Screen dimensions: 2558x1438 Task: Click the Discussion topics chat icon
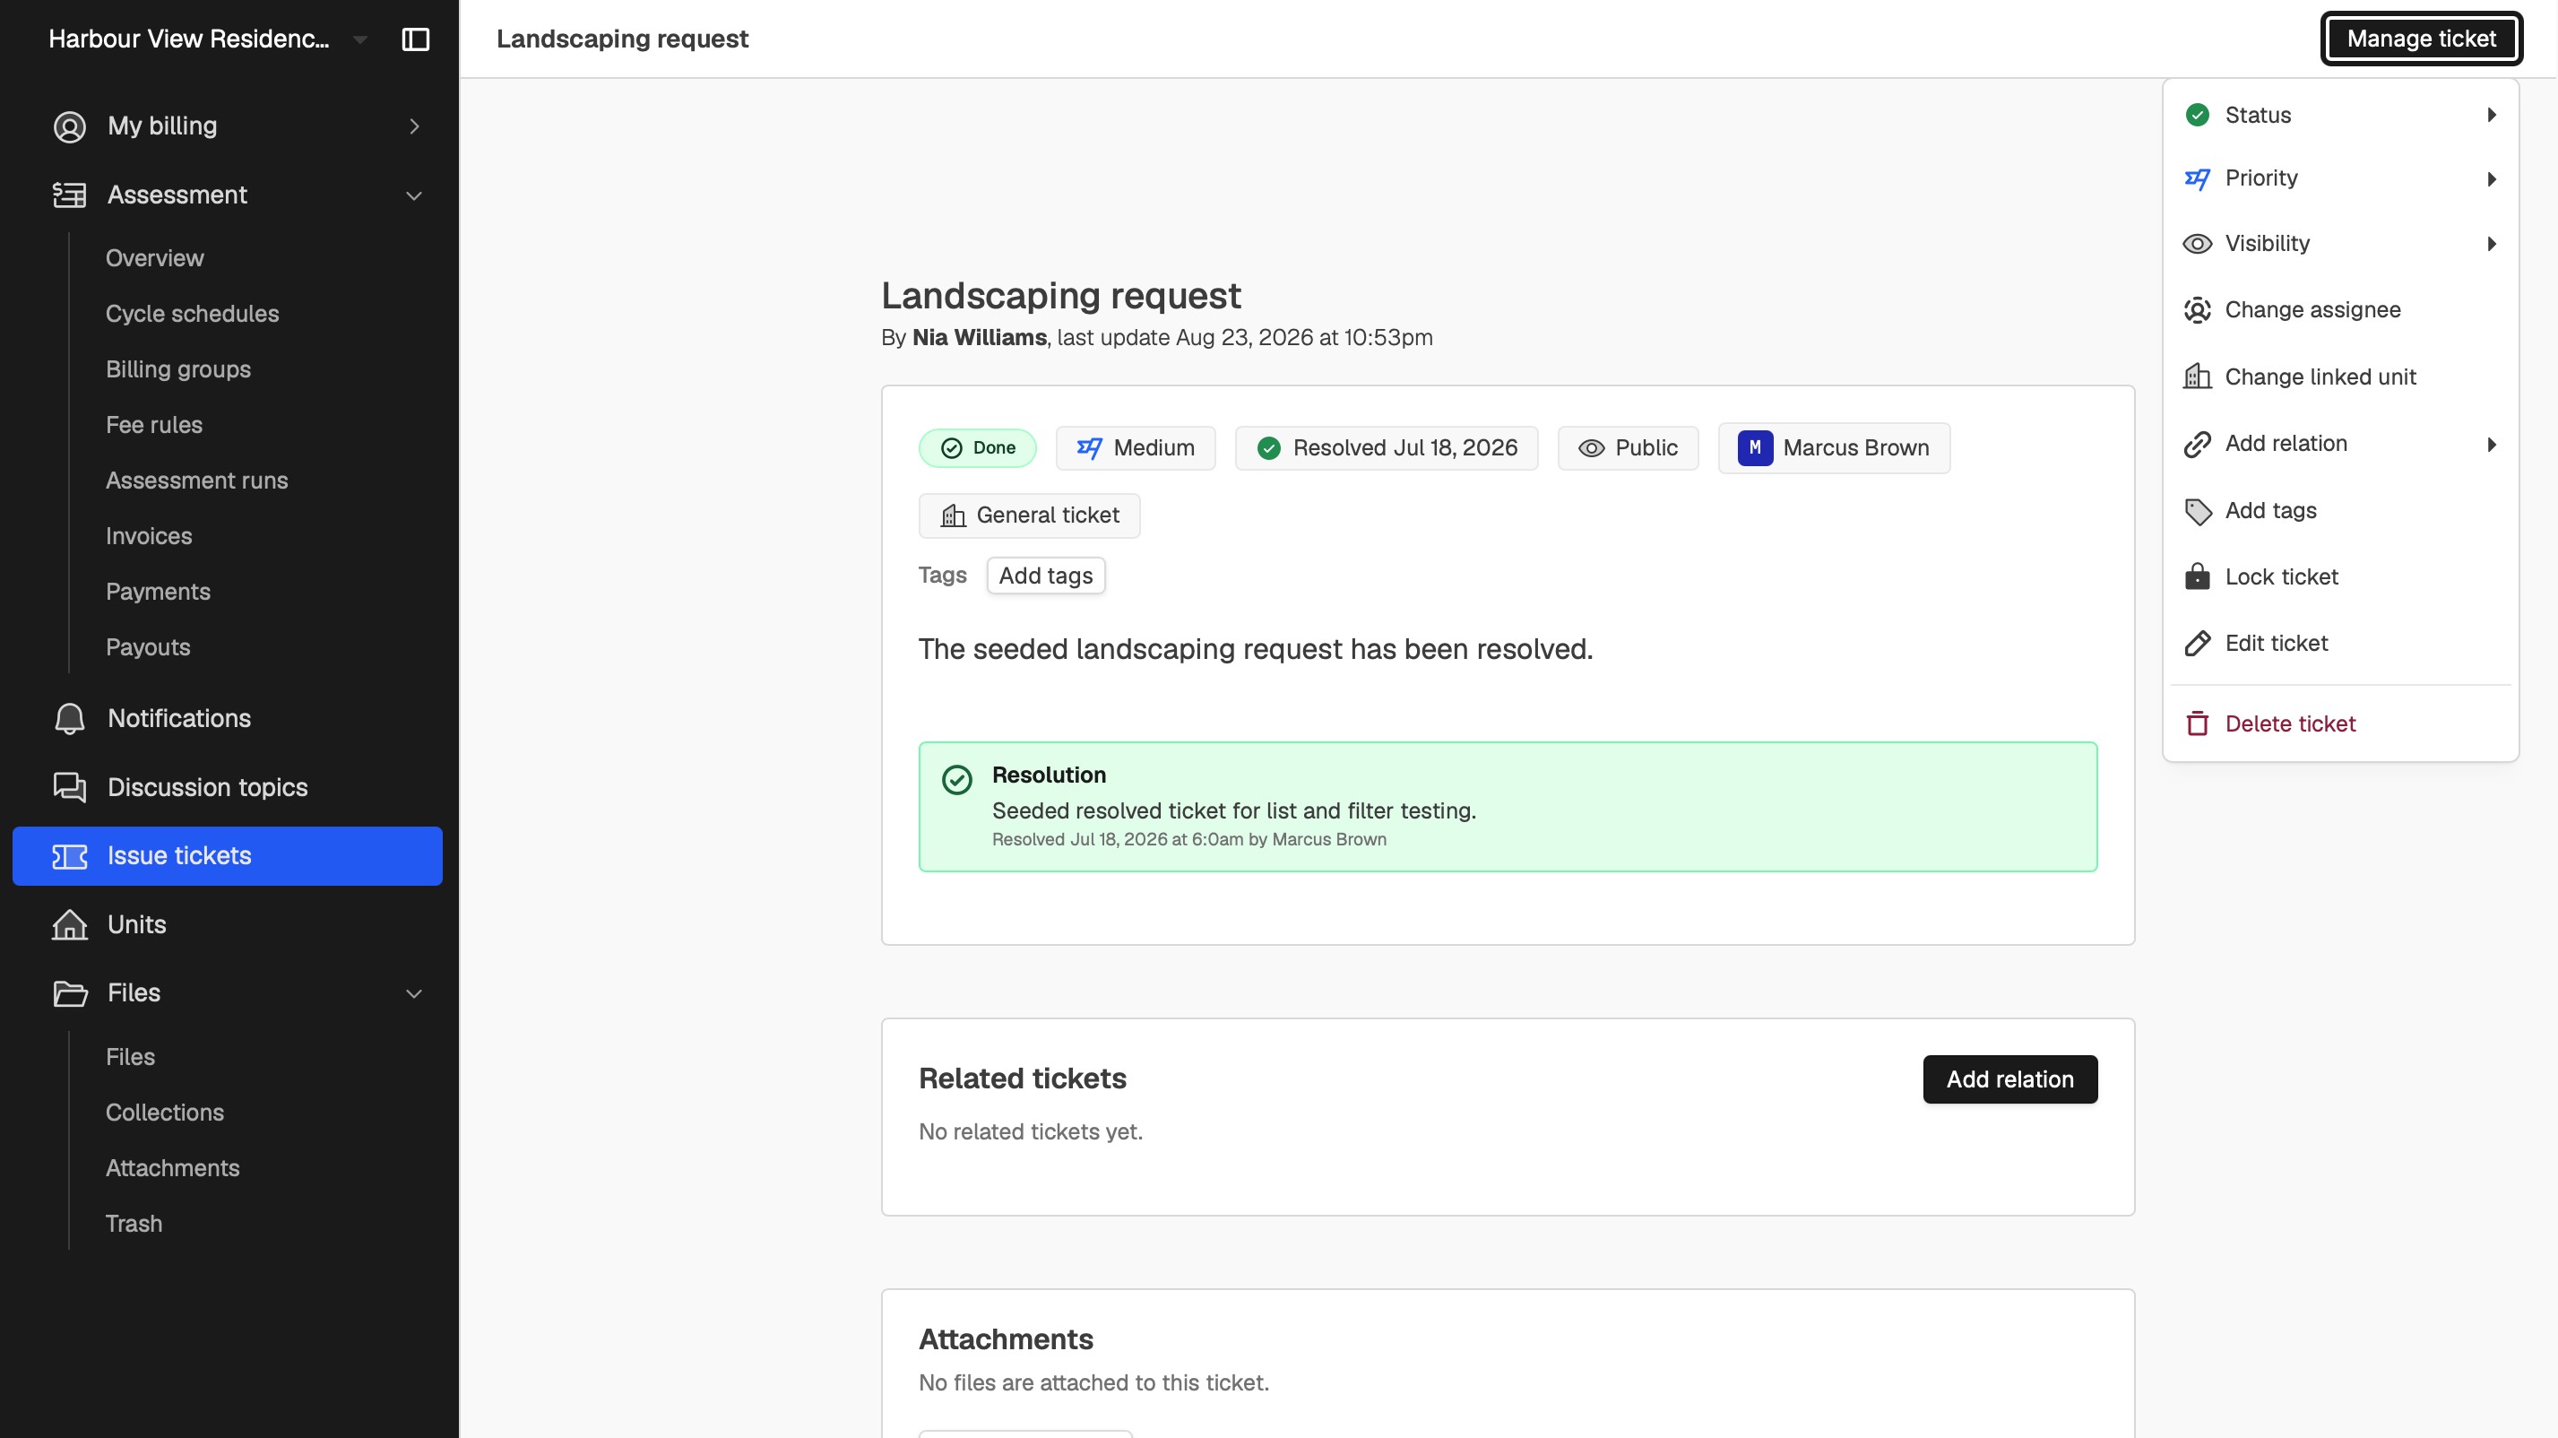70,786
